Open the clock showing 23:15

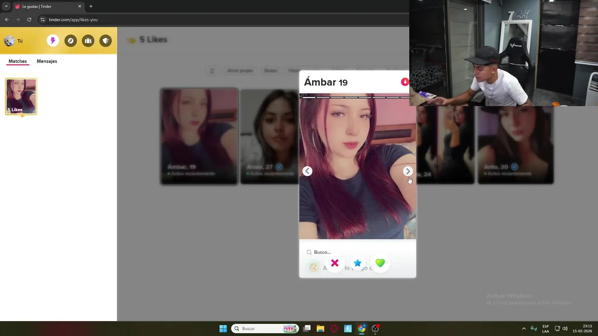[583, 329]
